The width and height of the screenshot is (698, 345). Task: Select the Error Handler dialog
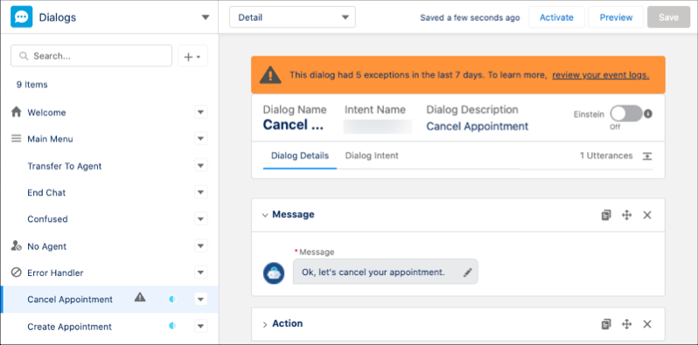(x=55, y=273)
